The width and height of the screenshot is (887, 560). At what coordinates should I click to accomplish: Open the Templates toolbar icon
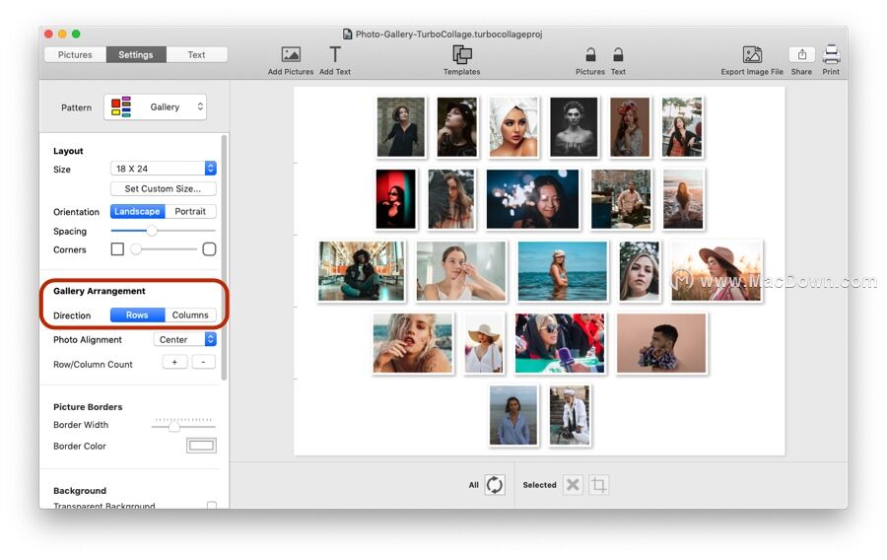pos(461,55)
